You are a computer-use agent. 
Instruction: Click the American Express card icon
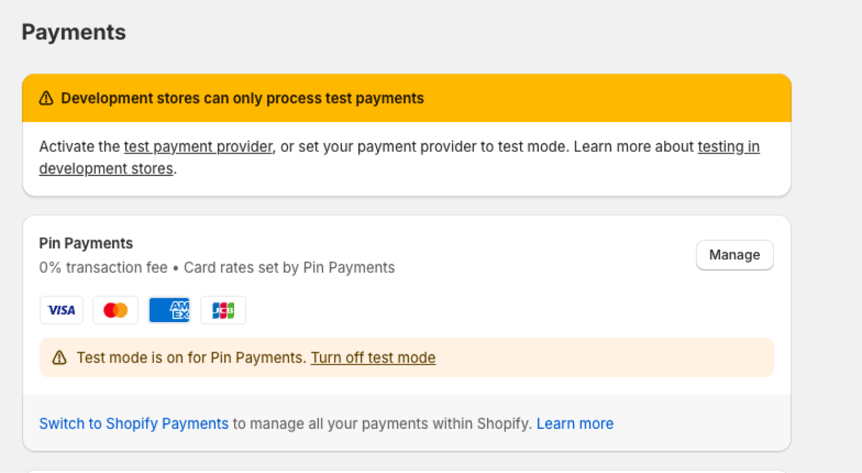tap(169, 310)
